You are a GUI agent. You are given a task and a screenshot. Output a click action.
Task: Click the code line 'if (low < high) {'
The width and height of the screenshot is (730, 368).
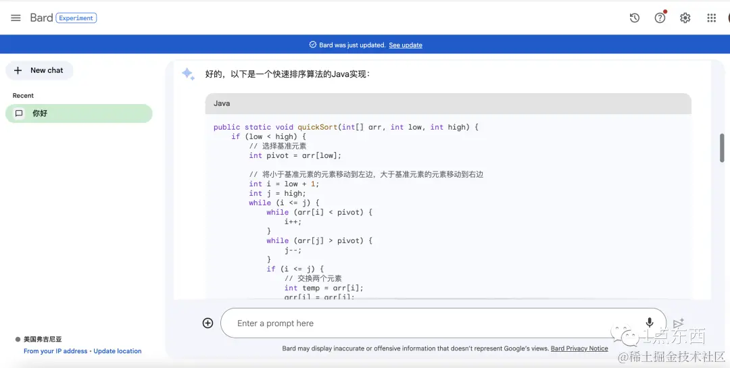point(268,136)
